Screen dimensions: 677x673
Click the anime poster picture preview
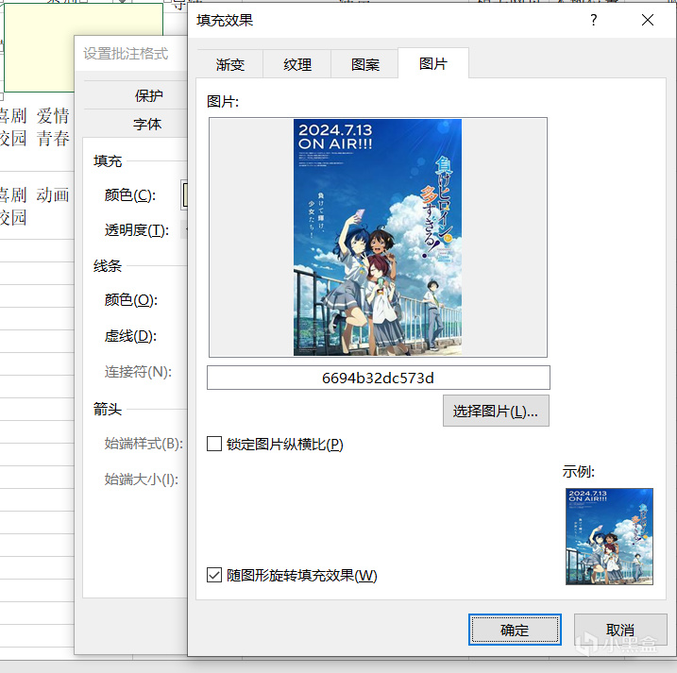point(378,238)
